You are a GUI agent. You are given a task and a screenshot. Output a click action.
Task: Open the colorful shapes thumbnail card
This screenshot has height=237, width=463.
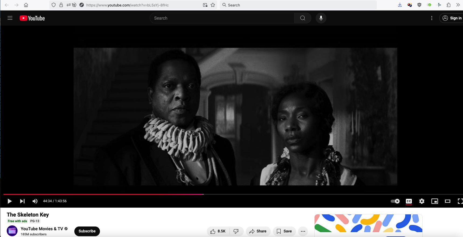[368, 223]
